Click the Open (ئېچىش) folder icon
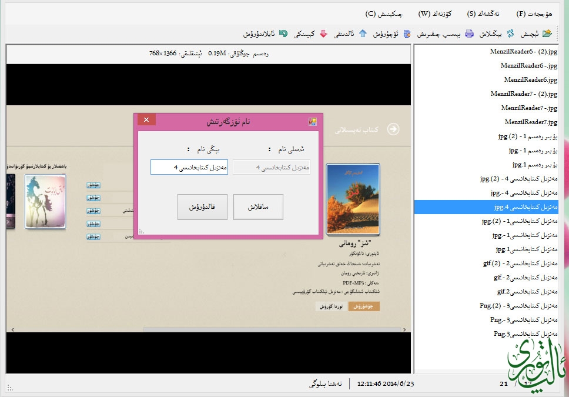 [x=547, y=34]
